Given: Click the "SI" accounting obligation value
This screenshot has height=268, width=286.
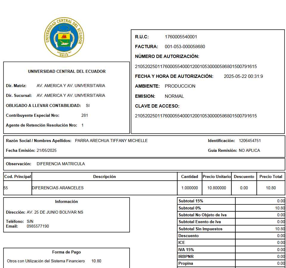Looking at the screenshot, I should tap(88, 105).
